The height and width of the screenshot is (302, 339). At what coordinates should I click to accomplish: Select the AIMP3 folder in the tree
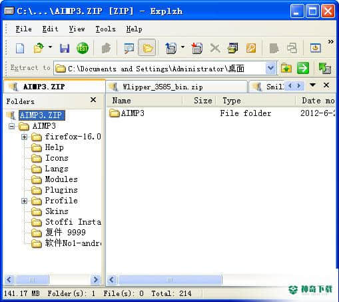tap(44, 126)
